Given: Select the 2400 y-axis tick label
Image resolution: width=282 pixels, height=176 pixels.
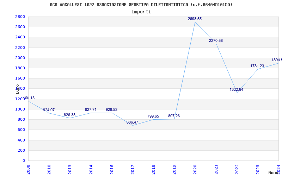Looking at the screenshot, I should pos(20,37).
